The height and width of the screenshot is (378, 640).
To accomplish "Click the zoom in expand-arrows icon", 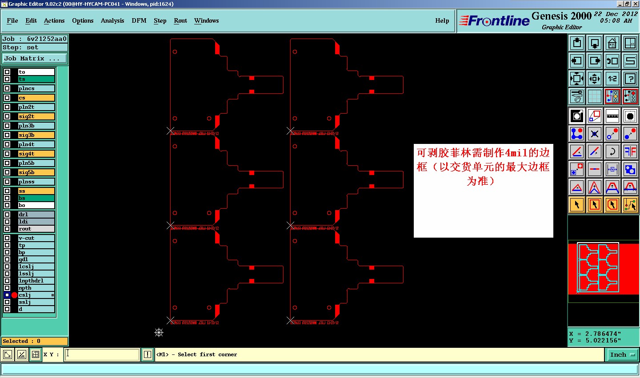I will coord(577,79).
